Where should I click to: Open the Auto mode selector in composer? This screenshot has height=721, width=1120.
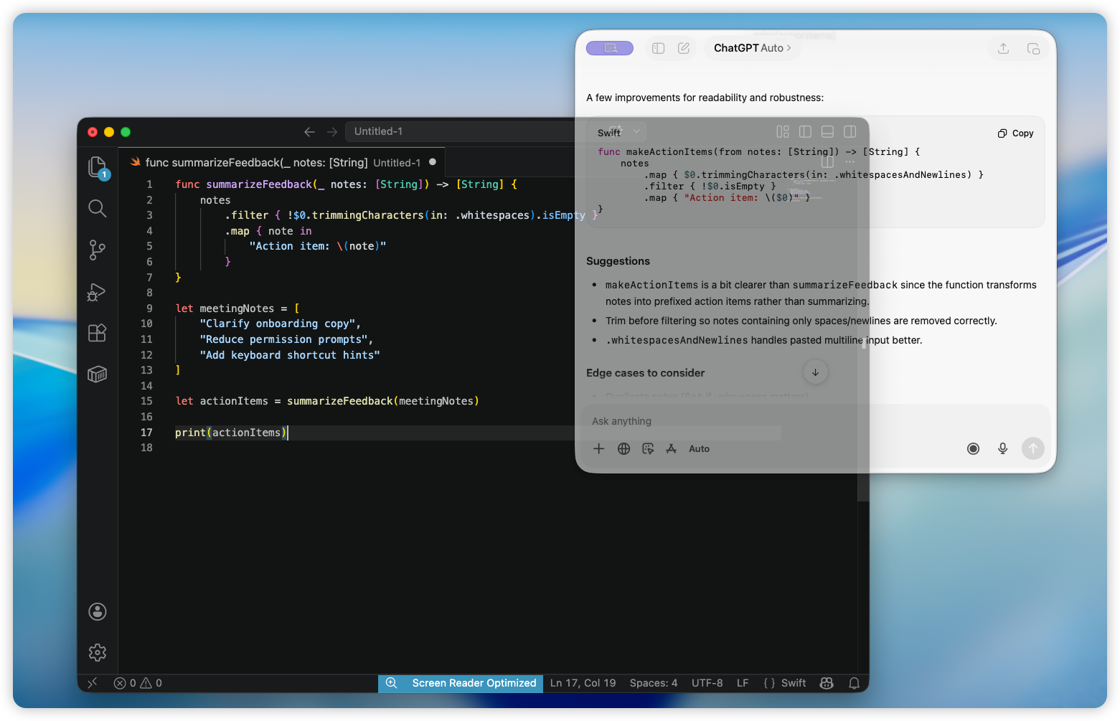click(x=699, y=449)
